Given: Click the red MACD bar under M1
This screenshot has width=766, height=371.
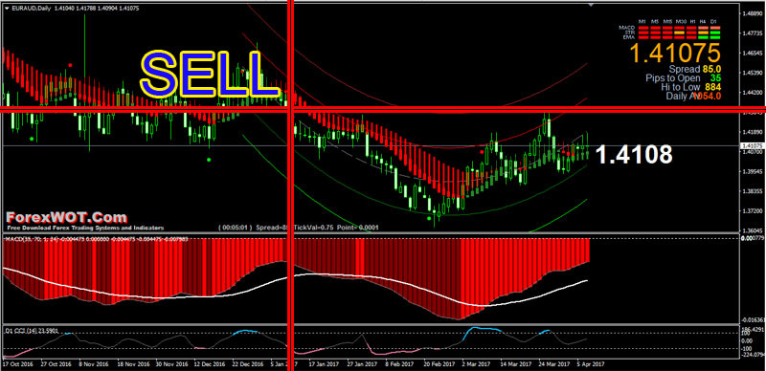Looking at the screenshot, I should point(643,28).
